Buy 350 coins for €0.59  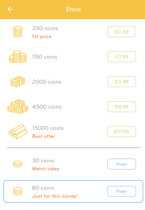coord(122,32)
